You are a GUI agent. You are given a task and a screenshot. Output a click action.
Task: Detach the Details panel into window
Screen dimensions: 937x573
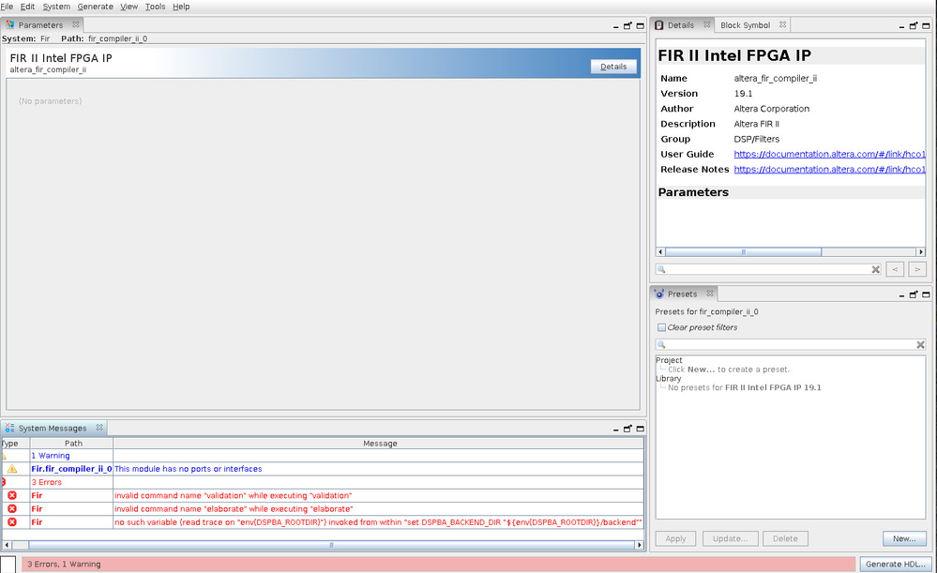point(914,25)
